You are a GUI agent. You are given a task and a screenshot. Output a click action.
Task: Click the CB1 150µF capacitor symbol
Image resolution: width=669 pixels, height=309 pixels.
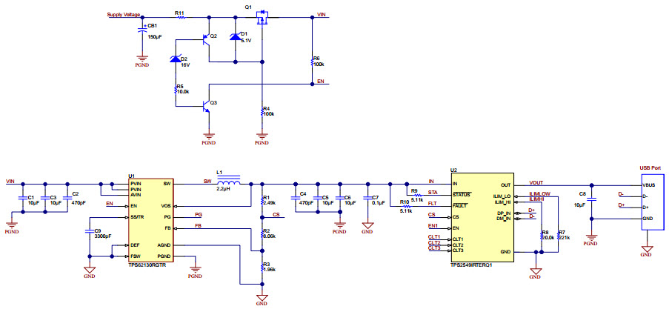click(x=142, y=31)
